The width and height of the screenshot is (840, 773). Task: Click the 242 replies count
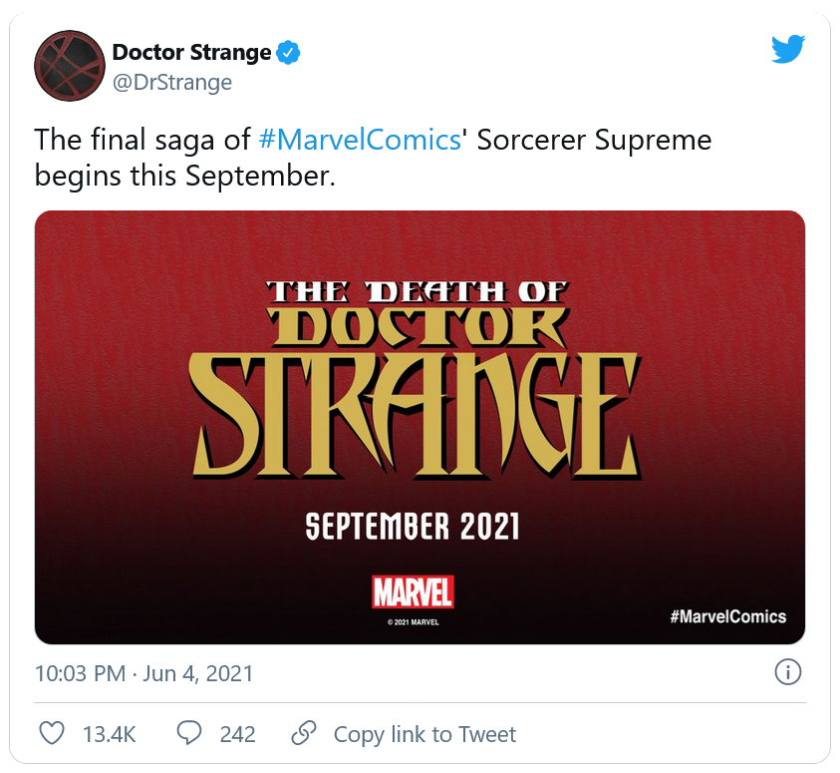(x=237, y=735)
